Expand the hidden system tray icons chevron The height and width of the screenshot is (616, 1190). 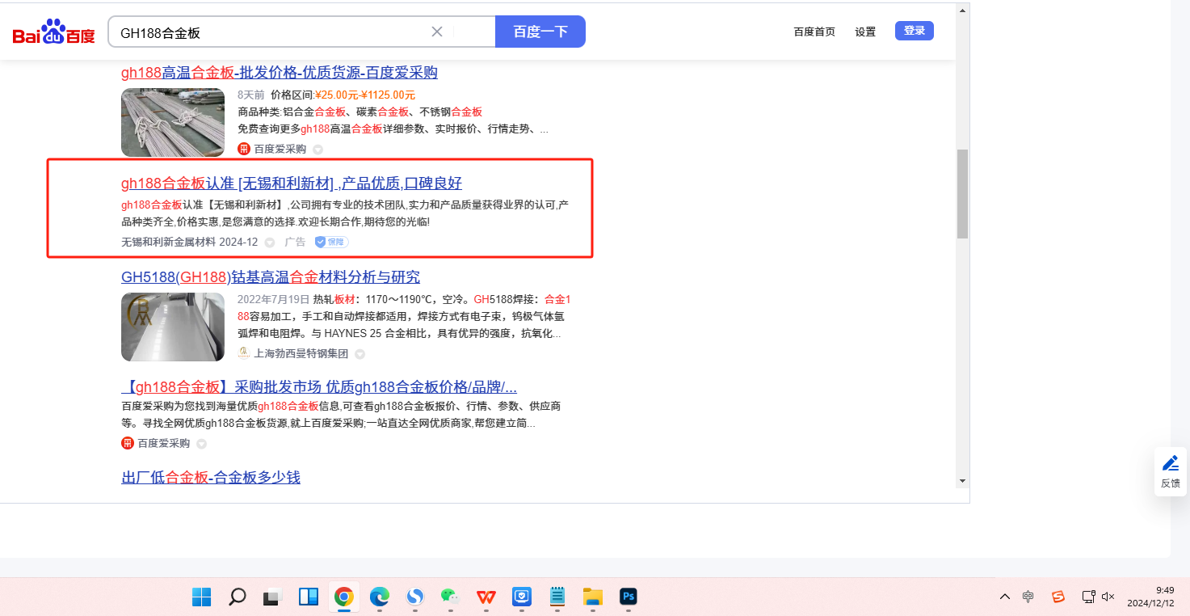click(1004, 597)
